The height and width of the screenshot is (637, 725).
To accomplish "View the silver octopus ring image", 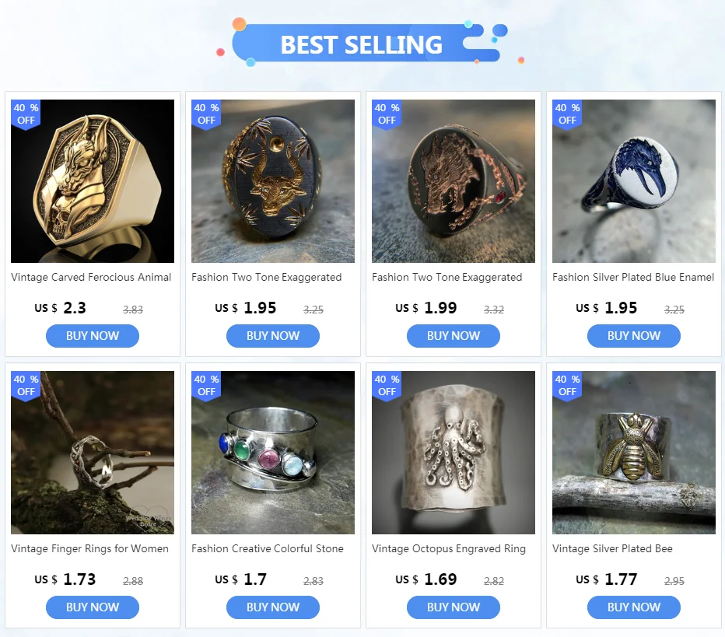I will point(453,453).
